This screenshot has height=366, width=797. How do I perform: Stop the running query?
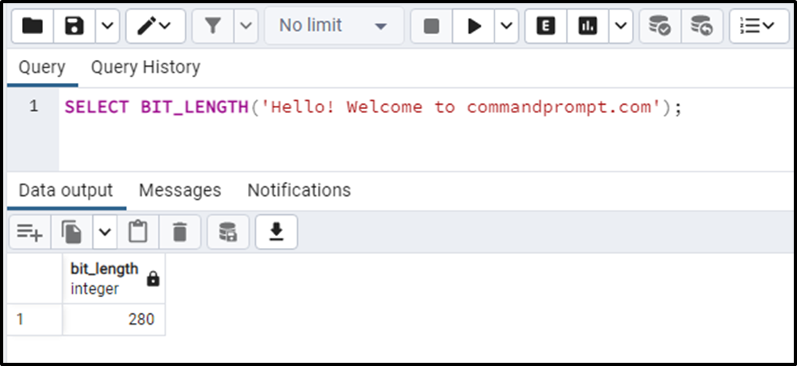[431, 26]
